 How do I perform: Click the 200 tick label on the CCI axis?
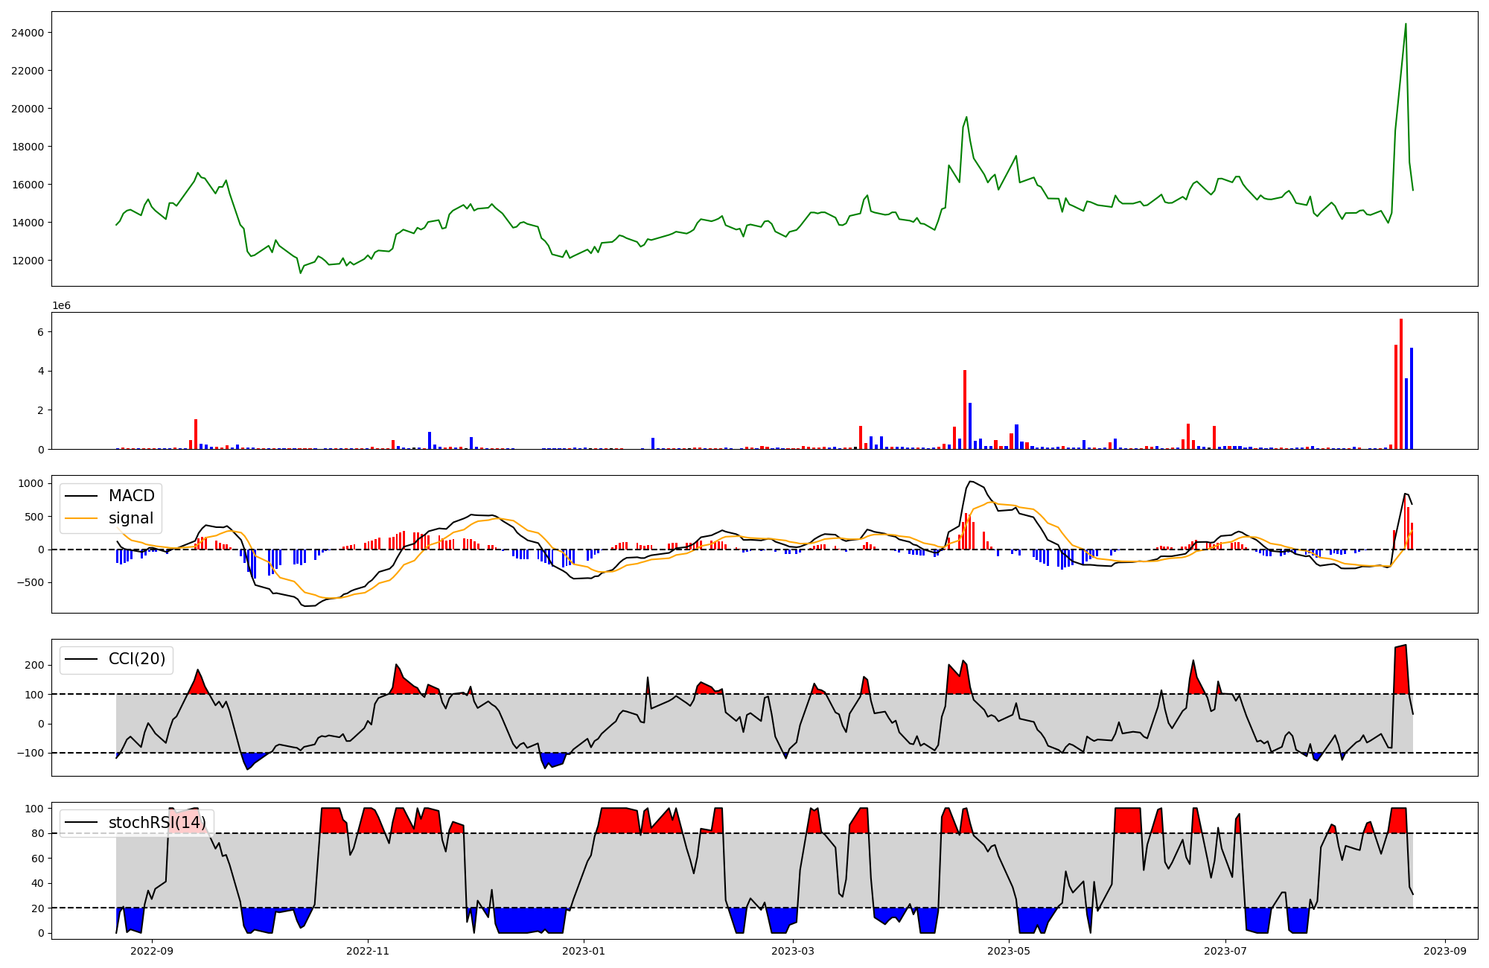(x=34, y=665)
